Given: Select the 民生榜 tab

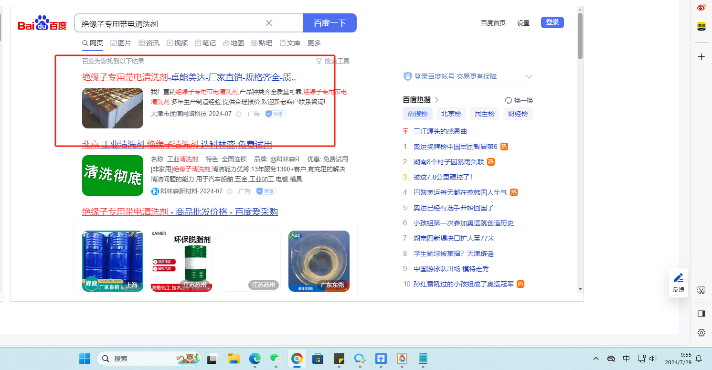Looking at the screenshot, I should [485, 114].
